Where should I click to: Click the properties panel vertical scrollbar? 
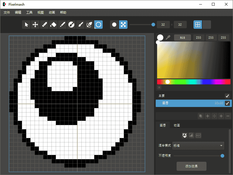(230, 151)
